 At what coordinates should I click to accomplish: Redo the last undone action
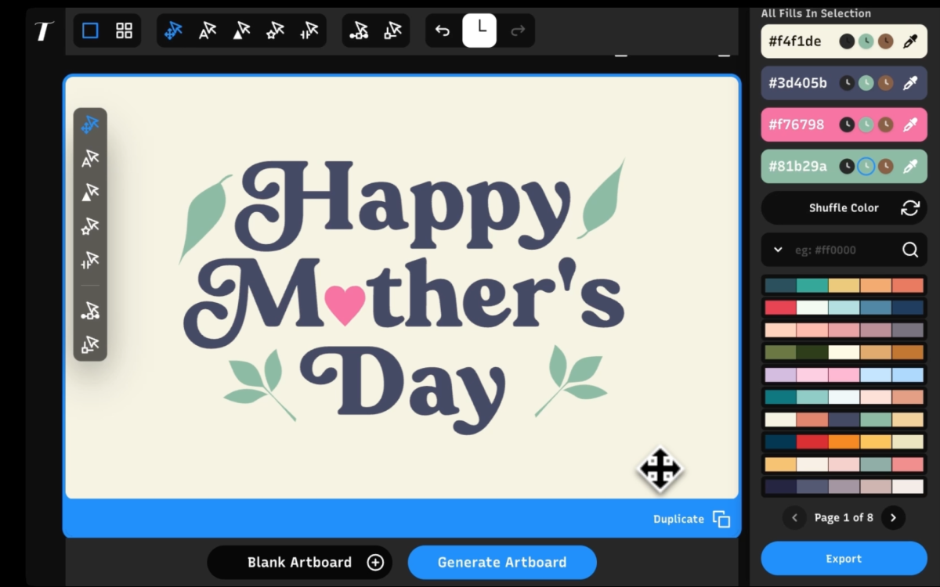[x=517, y=31]
